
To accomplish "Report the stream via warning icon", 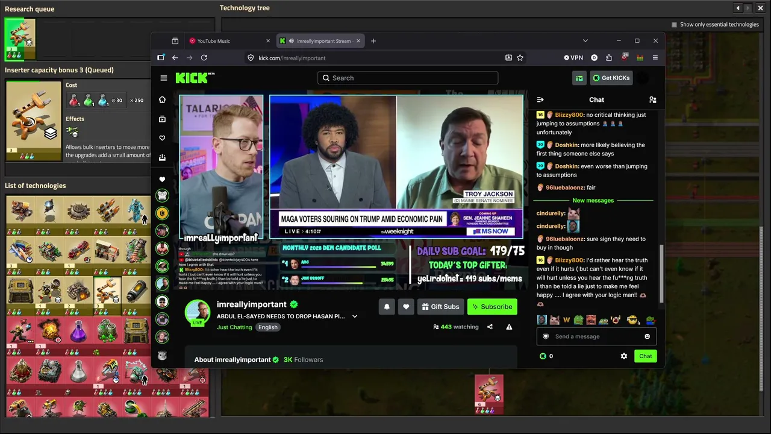I will tap(509, 327).
